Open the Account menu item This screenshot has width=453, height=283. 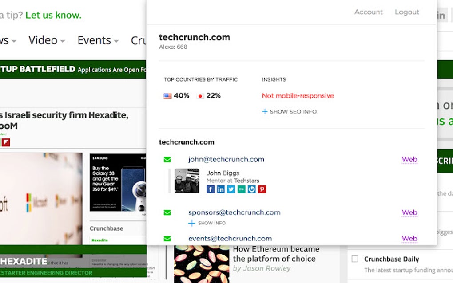368,12
